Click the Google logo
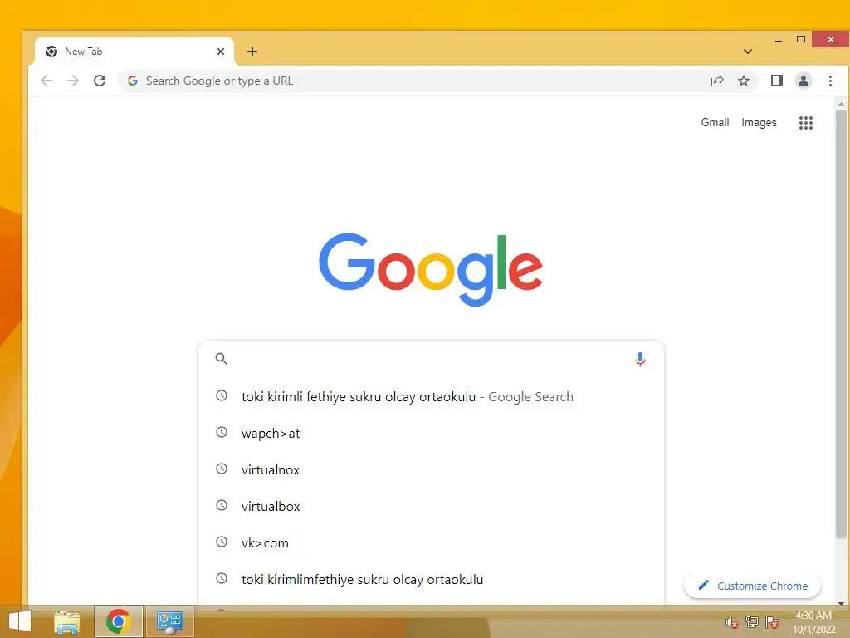 click(x=431, y=269)
